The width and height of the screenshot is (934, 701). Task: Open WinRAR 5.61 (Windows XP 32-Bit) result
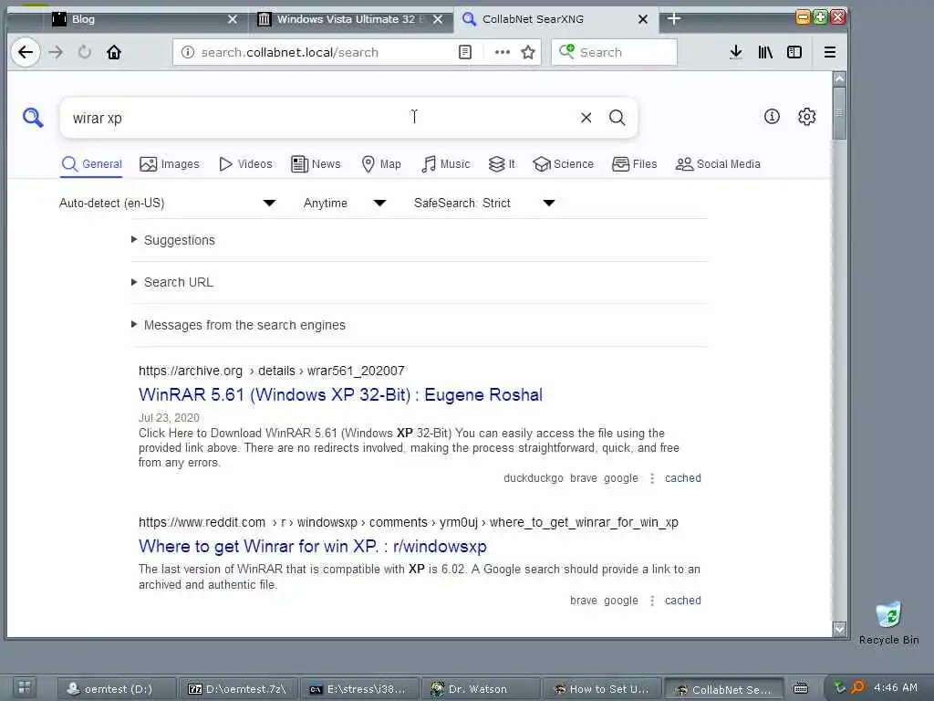340,394
